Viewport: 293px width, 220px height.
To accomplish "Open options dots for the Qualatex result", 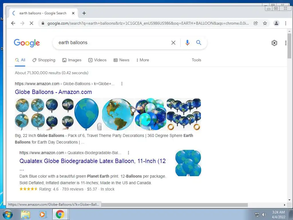I will coord(128,153).
